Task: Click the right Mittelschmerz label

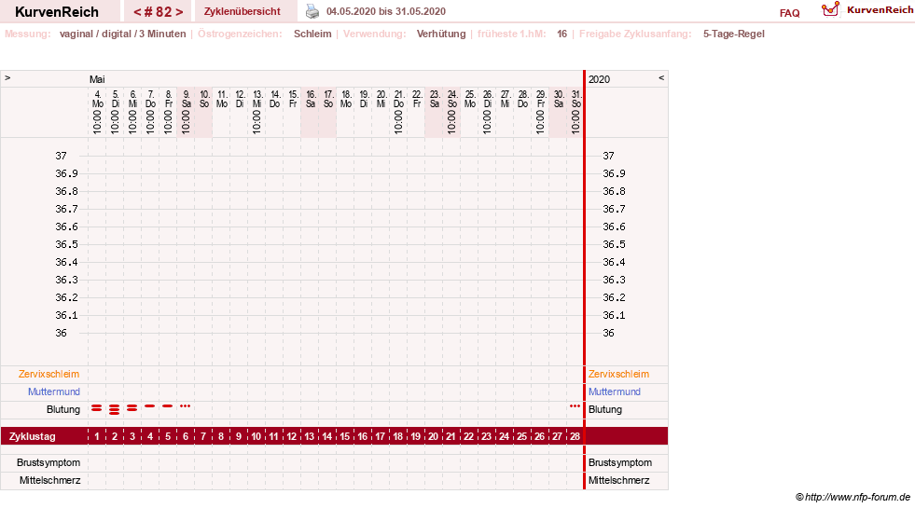Action: coord(618,480)
